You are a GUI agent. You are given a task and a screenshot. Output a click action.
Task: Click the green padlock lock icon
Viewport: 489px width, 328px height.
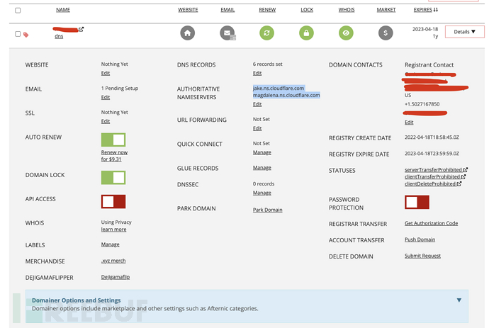click(x=307, y=33)
